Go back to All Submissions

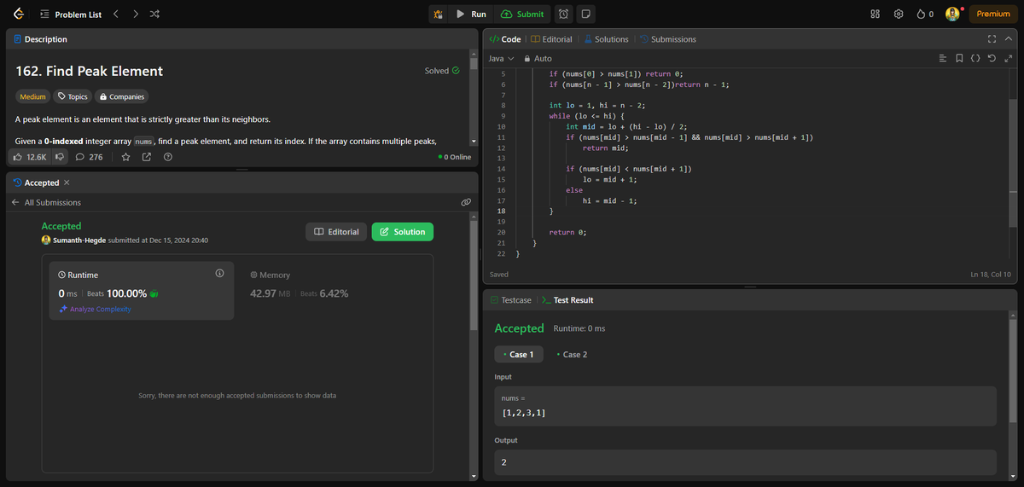click(x=46, y=202)
